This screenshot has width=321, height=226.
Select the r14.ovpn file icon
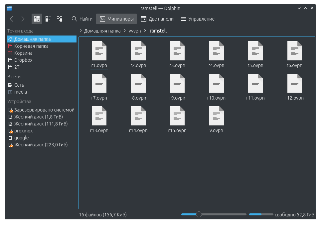click(x=138, y=116)
